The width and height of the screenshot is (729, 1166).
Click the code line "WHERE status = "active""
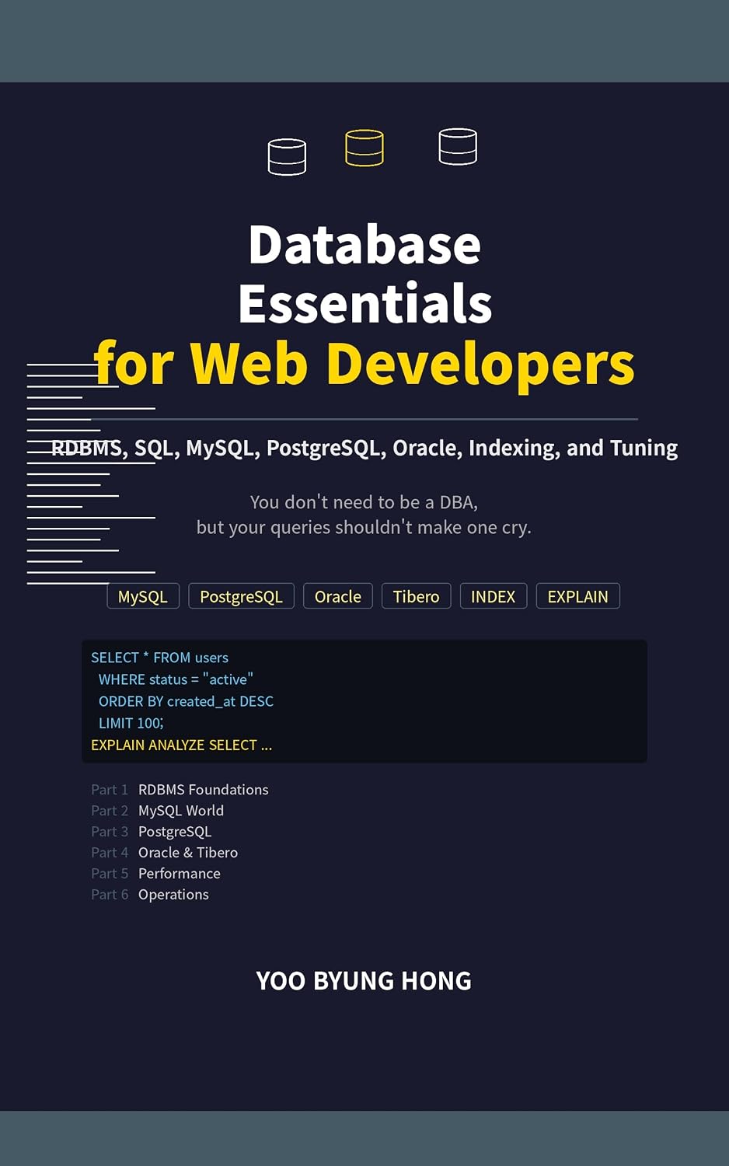pyautogui.click(x=176, y=679)
